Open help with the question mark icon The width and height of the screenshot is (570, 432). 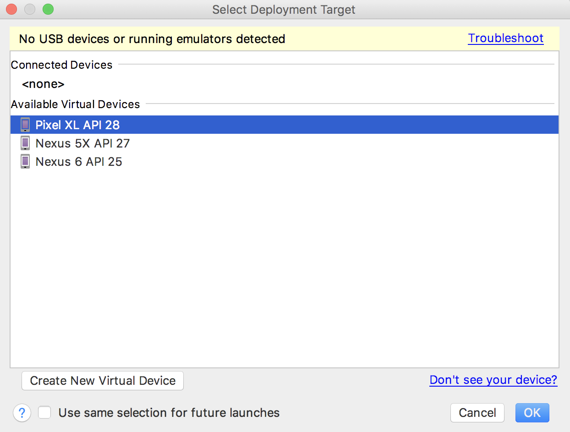click(x=22, y=413)
